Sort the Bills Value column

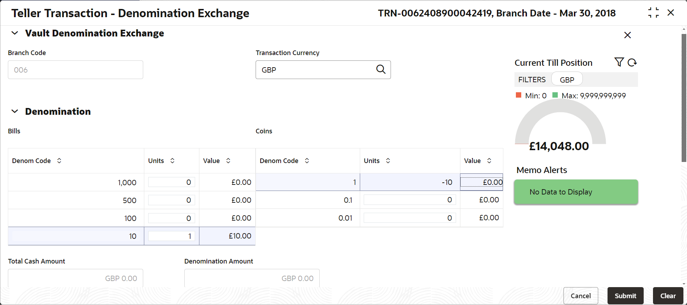pos(228,161)
